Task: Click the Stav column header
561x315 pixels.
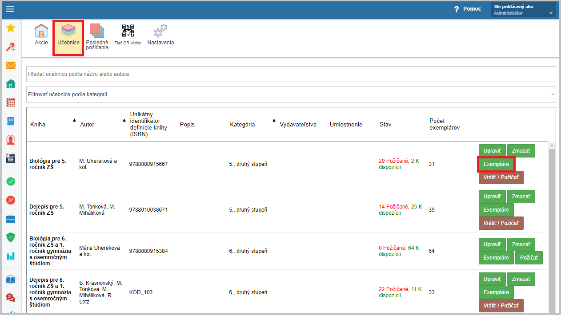Action: [x=385, y=125]
